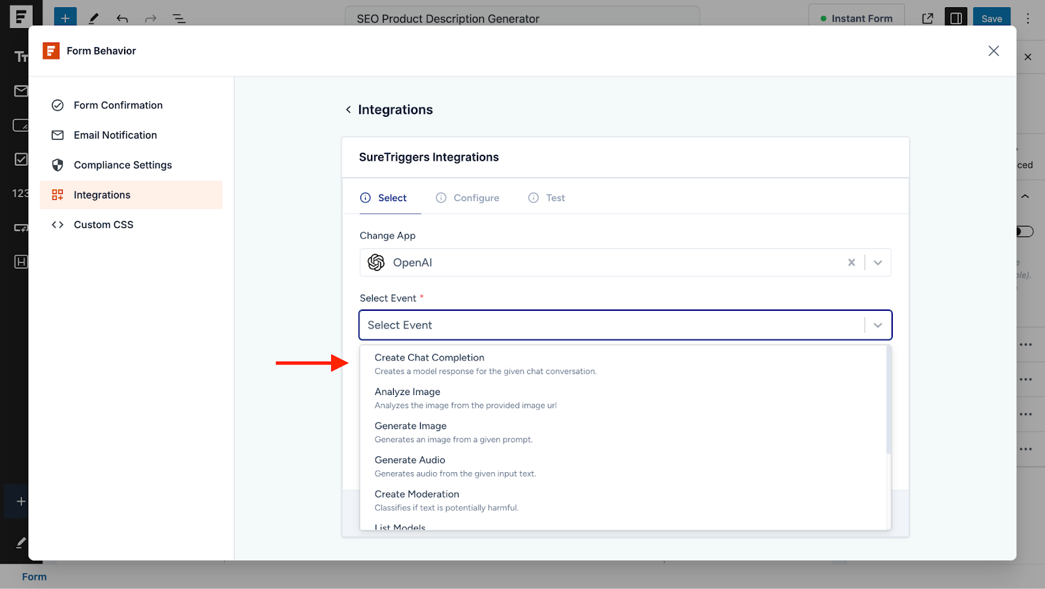Click the SEO Product Description Generator title field

point(522,18)
